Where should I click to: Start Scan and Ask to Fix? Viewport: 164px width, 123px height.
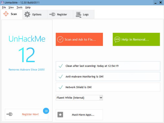coord(79,39)
